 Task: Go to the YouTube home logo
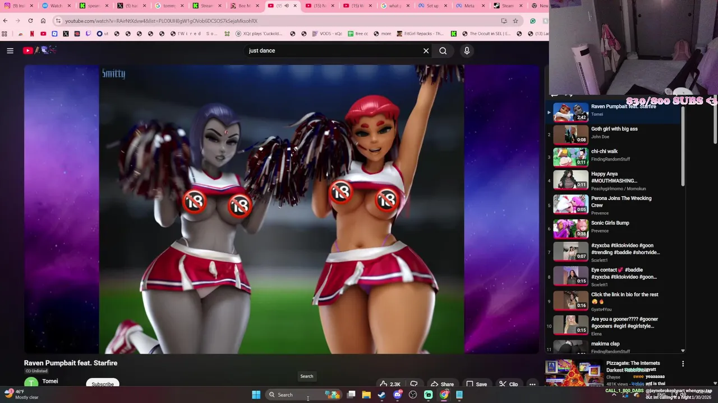point(39,50)
